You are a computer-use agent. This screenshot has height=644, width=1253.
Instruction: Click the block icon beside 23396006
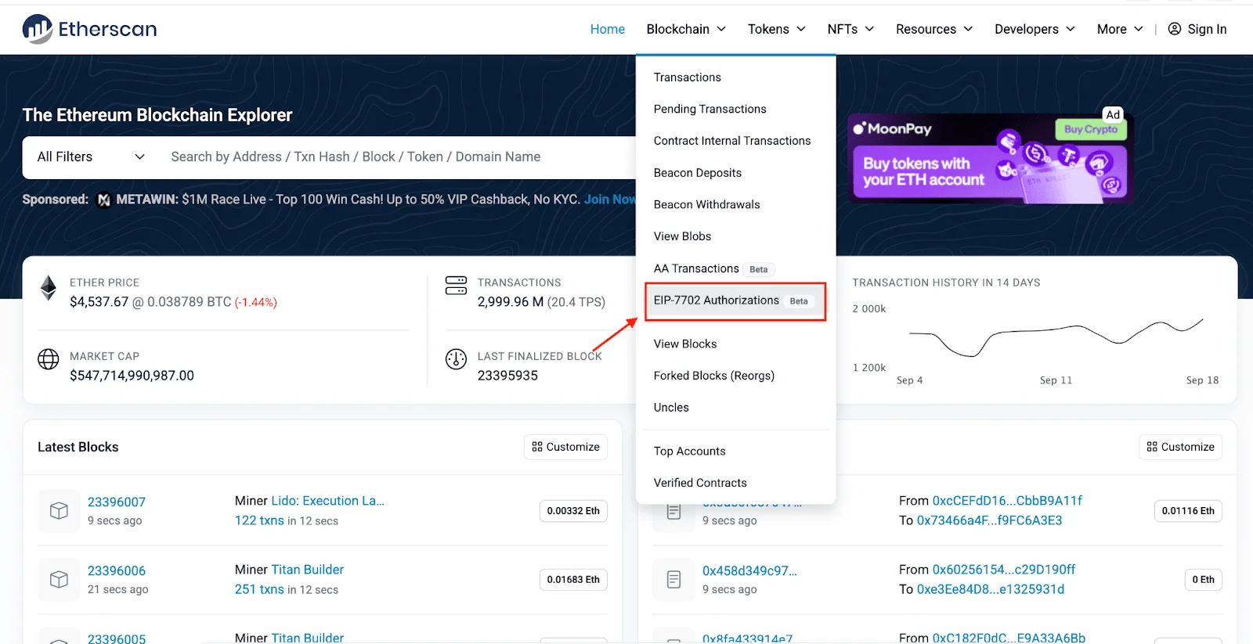tap(59, 580)
